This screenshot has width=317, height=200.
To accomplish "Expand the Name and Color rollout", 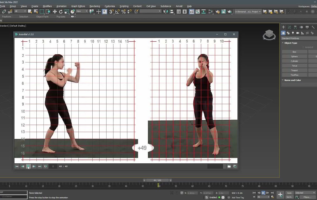I will pyautogui.click(x=293, y=80).
